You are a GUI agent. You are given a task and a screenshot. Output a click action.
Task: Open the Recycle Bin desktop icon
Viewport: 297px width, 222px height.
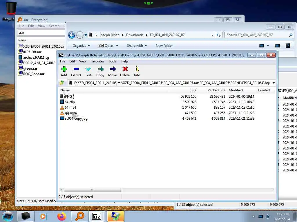(11, 11)
